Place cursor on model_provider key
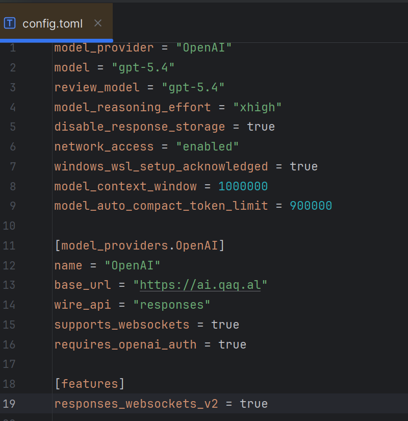 104,48
